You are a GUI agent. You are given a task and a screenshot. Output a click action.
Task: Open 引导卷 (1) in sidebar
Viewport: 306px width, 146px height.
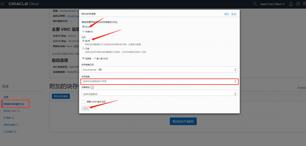point(9,118)
